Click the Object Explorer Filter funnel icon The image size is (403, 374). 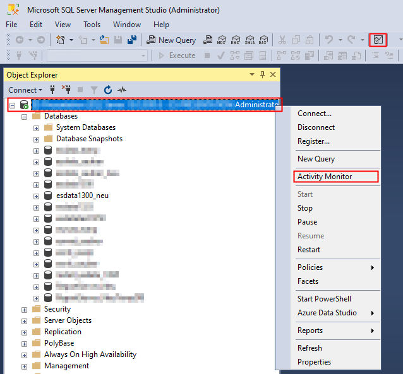(x=94, y=90)
